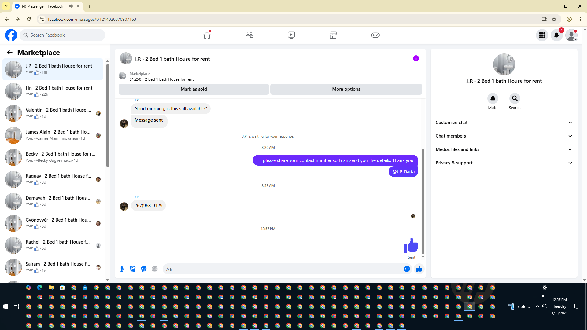Mute the browser tab audio speaker icon
The height and width of the screenshot is (330, 587).
click(x=71, y=6)
